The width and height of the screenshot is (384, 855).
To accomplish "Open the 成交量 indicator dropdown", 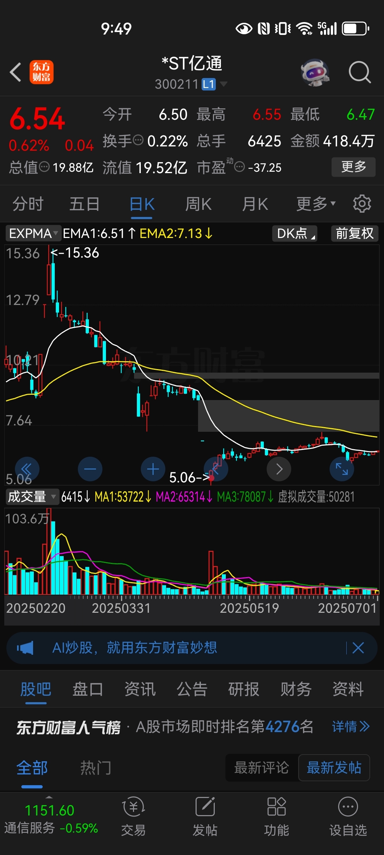I will click(32, 496).
